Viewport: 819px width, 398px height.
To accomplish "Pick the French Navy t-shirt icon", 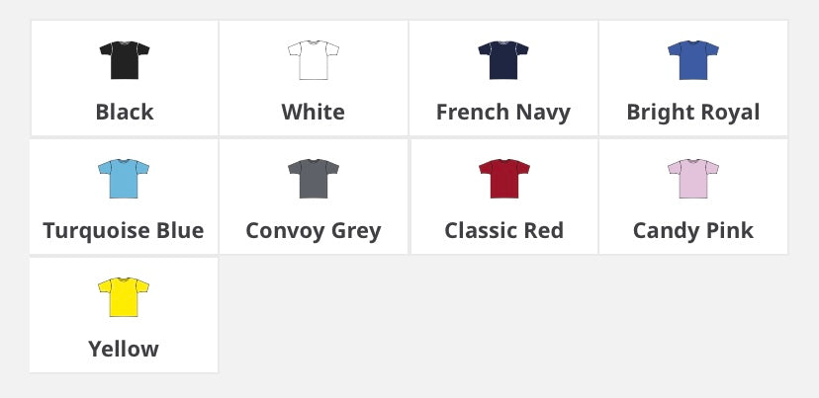I will tap(503, 60).
